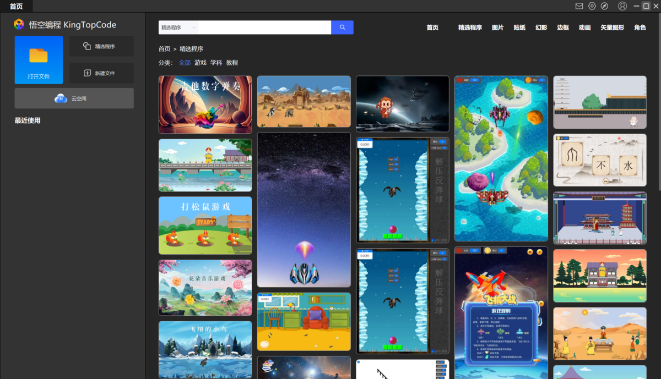This screenshot has height=379, width=661.
Task: Open the 矢量图形 tab in top navigation
Action: point(612,28)
